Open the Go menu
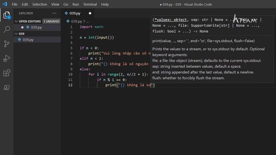276x155 pixels. click(66, 4)
